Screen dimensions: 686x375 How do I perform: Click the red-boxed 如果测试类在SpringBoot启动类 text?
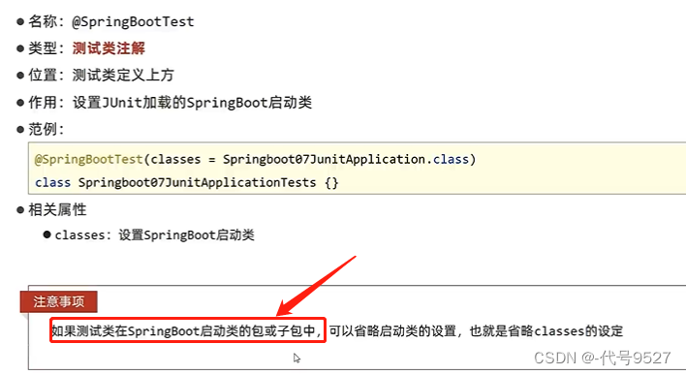pyautogui.click(x=187, y=330)
